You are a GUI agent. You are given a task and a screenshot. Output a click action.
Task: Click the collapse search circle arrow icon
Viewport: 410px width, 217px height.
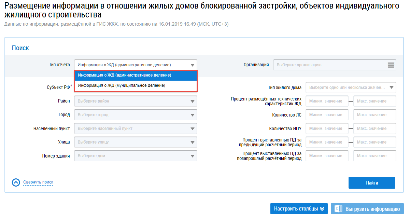click(x=16, y=182)
